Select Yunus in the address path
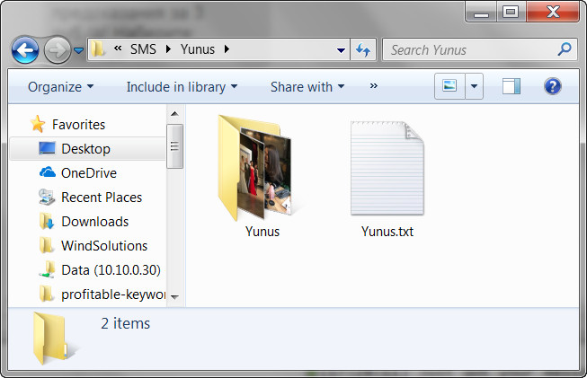The height and width of the screenshot is (378, 587). [x=198, y=49]
